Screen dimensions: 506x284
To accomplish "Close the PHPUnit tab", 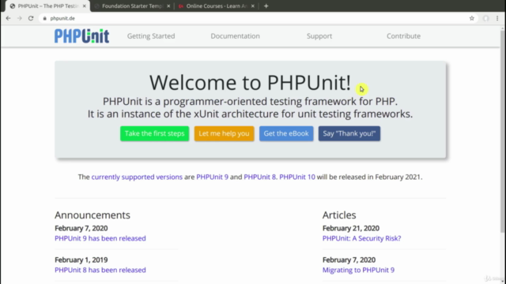I will [x=85, y=6].
